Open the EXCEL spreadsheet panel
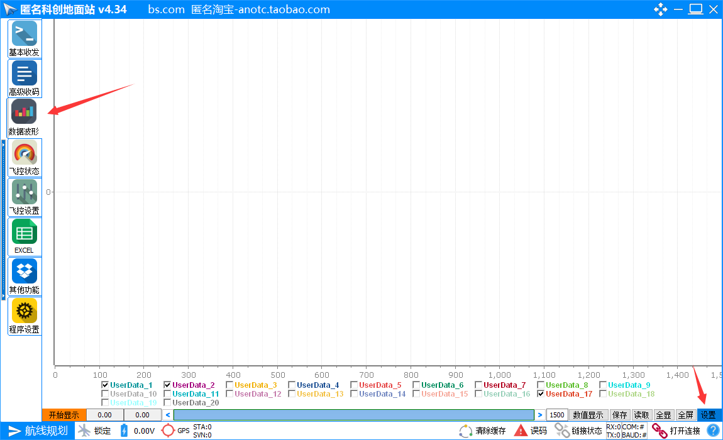Viewport: 723px width, 440px height. (x=25, y=237)
